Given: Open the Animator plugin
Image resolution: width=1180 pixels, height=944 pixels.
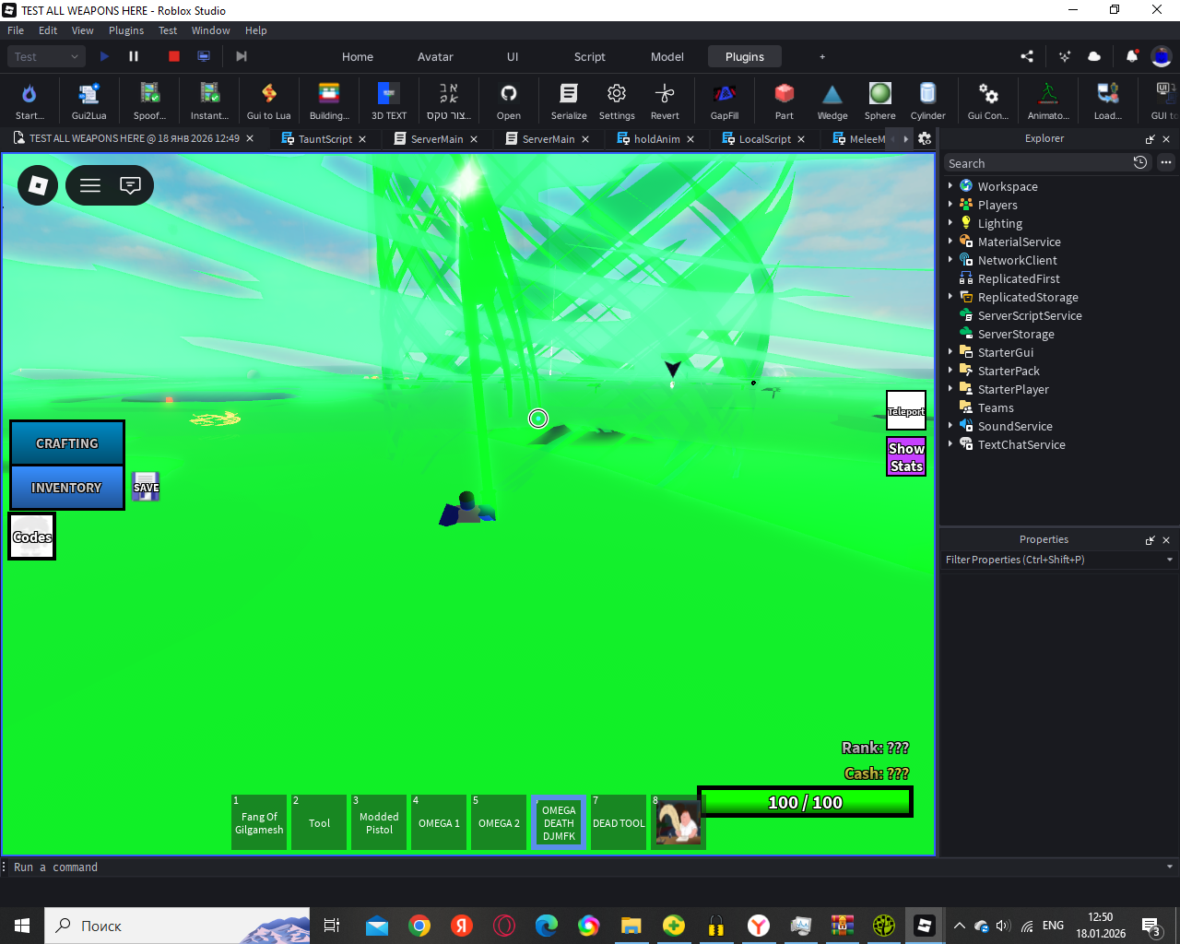Looking at the screenshot, I should point(1048,100).
